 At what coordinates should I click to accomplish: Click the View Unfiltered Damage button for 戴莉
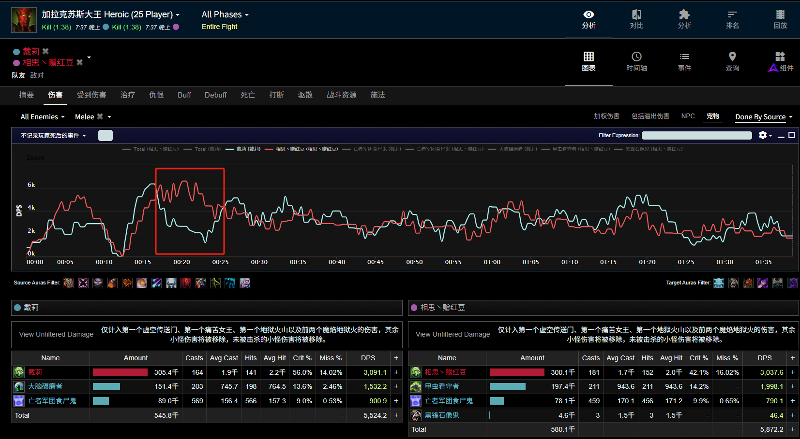[x=56, y=334]
